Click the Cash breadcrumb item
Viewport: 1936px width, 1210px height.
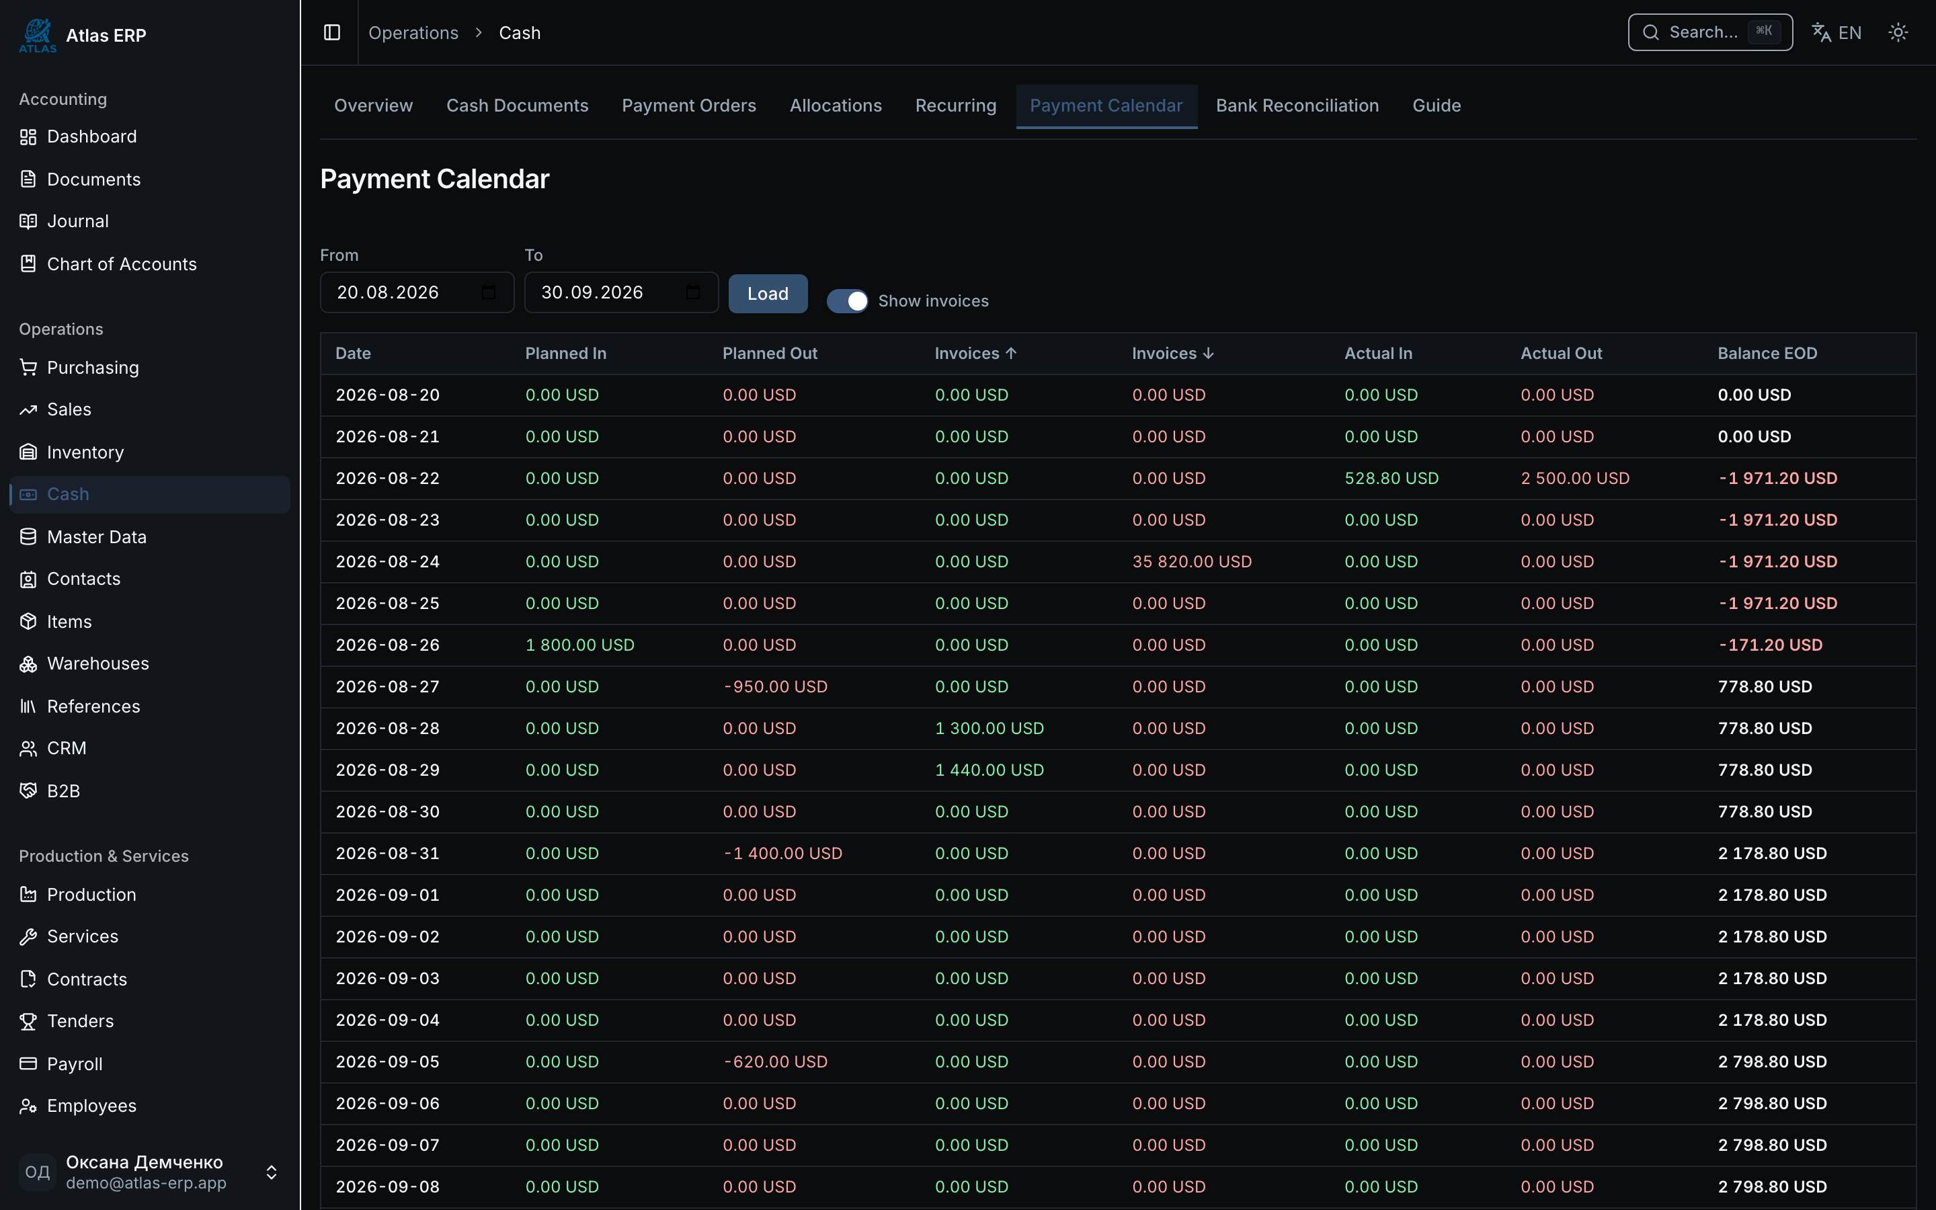pos(520,33)
